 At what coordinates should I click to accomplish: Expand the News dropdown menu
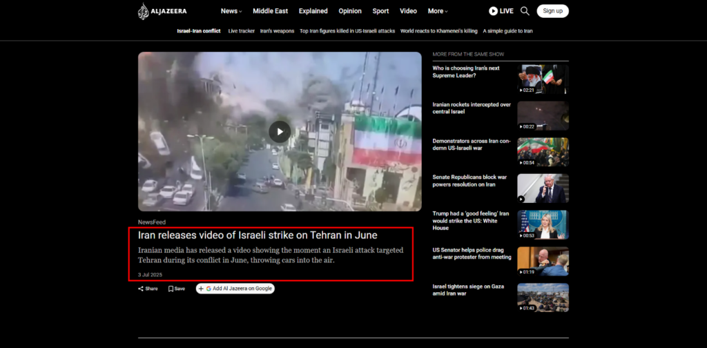pos(231,11)
